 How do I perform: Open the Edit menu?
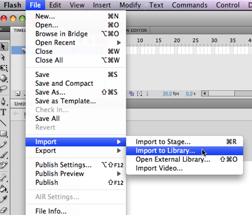(x=55, y=5)
